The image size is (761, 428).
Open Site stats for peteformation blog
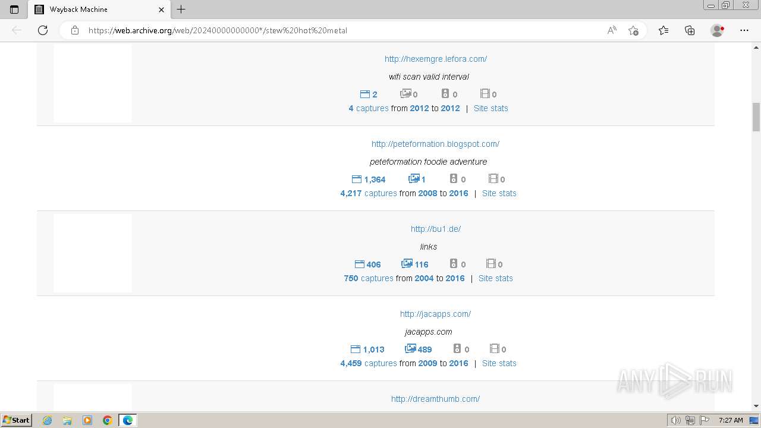(x=499, y=193)
